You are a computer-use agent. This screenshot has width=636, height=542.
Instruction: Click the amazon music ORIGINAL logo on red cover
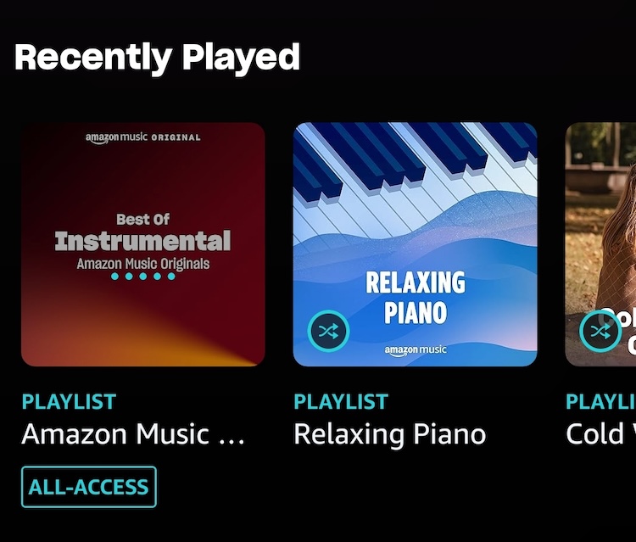pyautogui.click(x=142, y=138)
